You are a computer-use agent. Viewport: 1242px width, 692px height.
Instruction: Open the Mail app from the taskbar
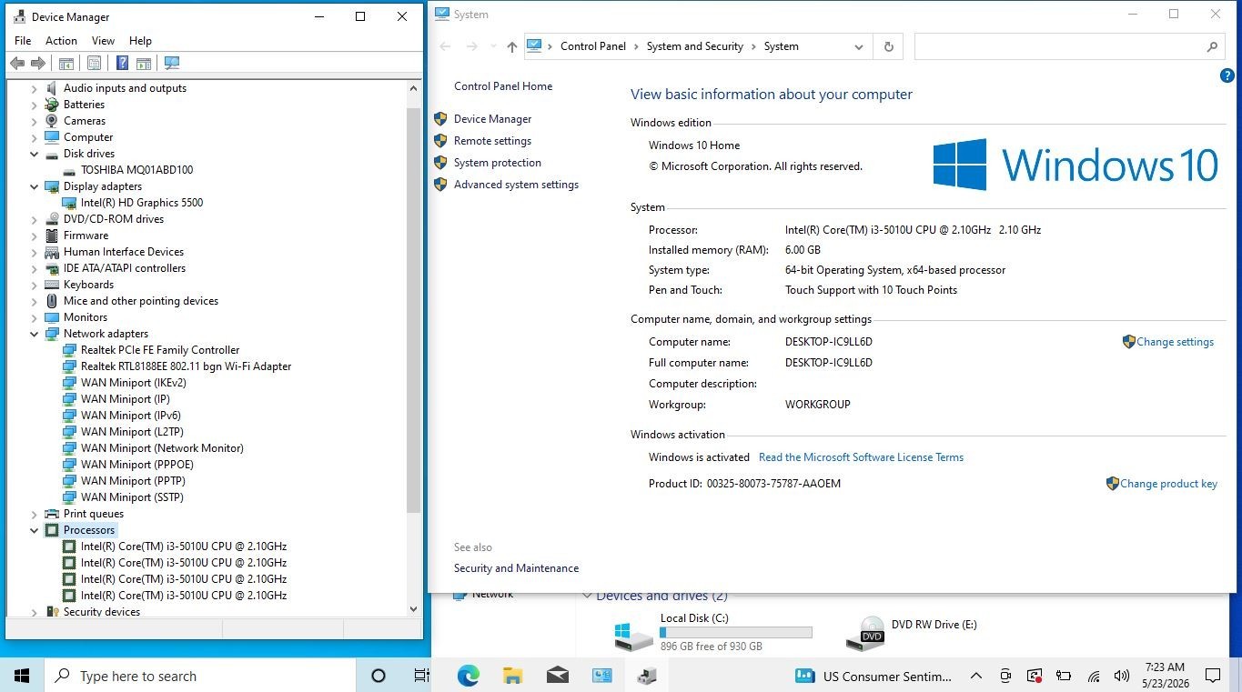coord(558,676)
